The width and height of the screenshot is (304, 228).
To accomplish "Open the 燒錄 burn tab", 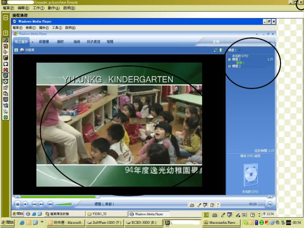I will [77, 42].
